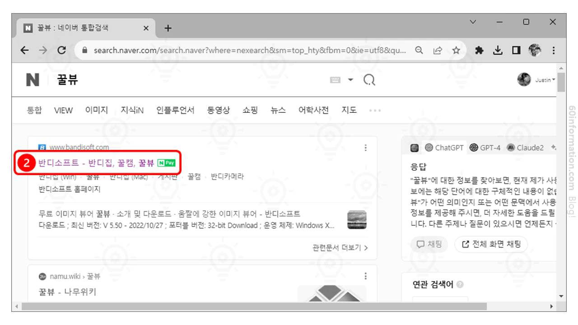Click the 전체 화면 채팅 button
This screenshot has height=325, width=578.
click(491, 244)
